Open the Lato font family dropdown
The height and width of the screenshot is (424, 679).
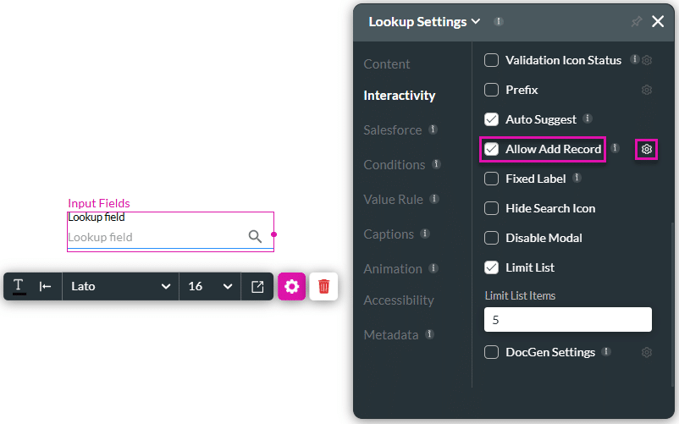pos(120,286)
